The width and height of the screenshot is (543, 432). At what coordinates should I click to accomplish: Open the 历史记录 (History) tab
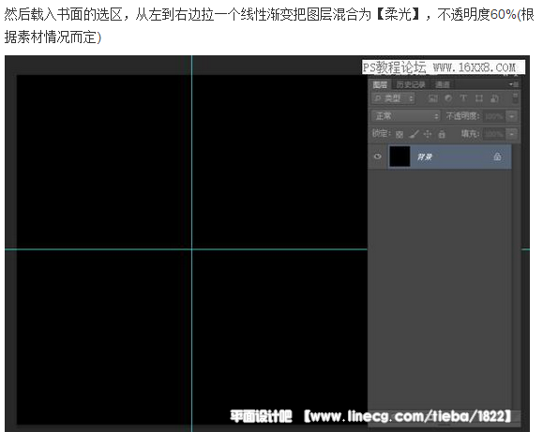(x=411, y=84)
